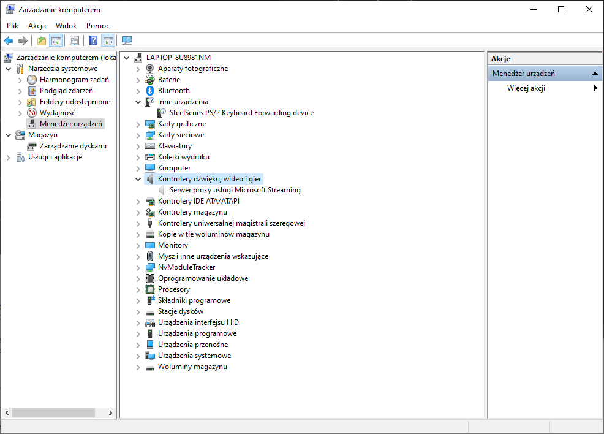Click the Podgląd zdarzeń event viewer icon
Screen dimensions: 604x434
pyautogui.click(x=32, y=91)
